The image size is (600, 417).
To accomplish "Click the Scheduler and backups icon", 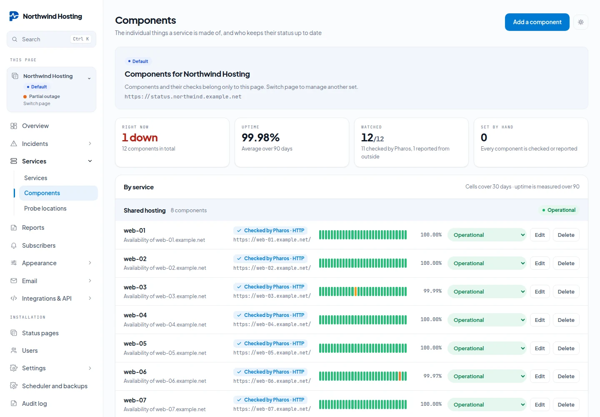I will pyautogui.click(x=14, y=386).
